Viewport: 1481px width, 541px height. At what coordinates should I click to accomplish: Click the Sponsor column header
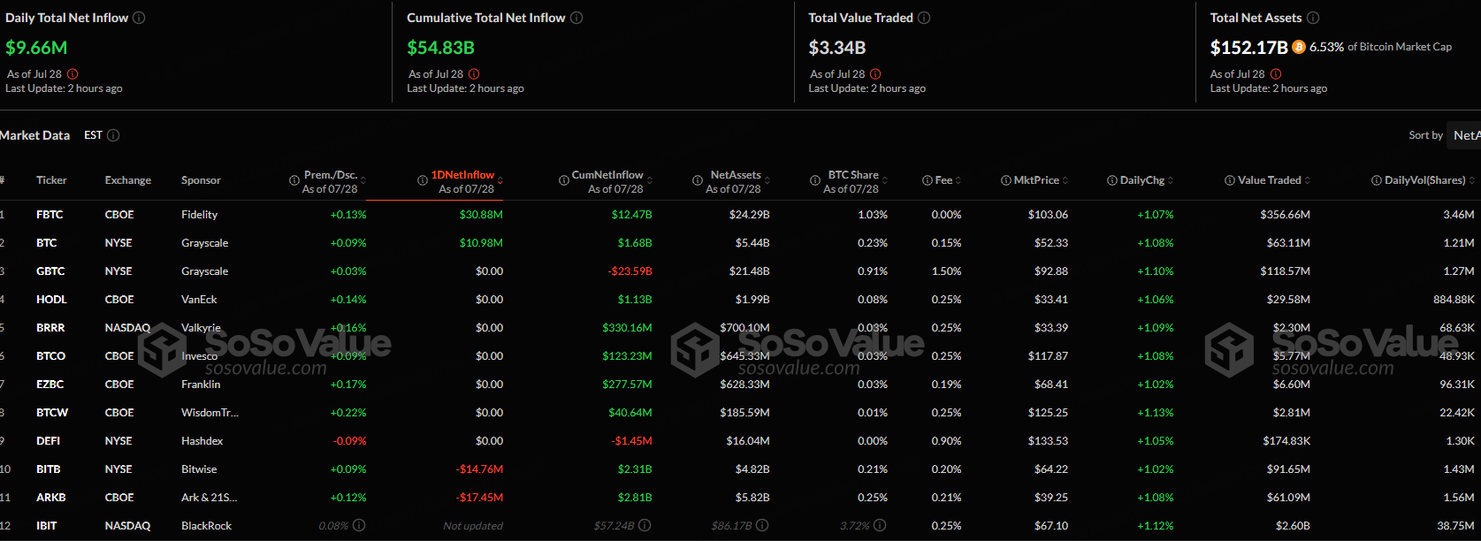coord(201,180)
